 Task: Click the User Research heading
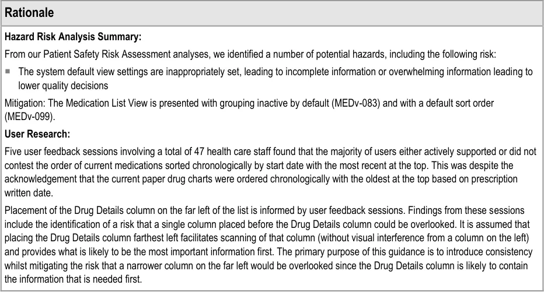tap(37, 134)
